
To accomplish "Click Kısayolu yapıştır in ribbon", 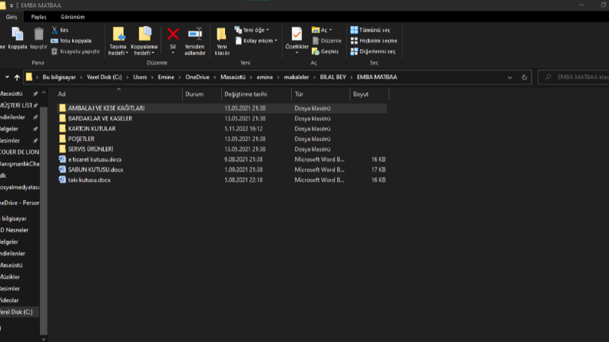I will (x=76, y=51).
